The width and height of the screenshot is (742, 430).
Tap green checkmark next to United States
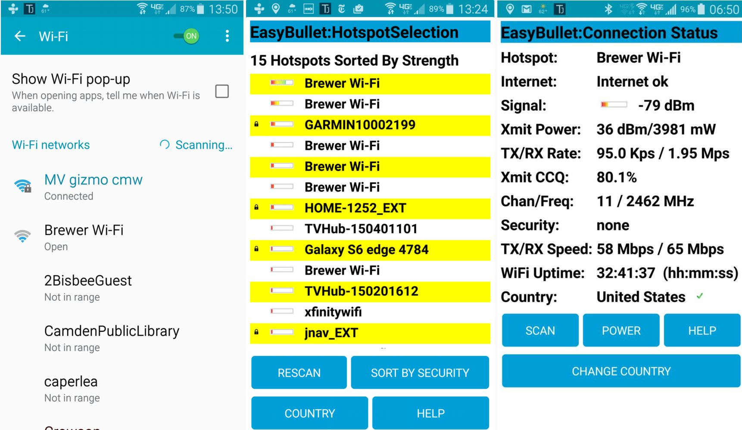[x=700, y=296]
